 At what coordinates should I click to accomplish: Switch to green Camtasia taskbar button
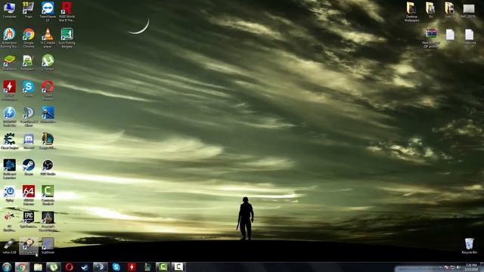163,267
